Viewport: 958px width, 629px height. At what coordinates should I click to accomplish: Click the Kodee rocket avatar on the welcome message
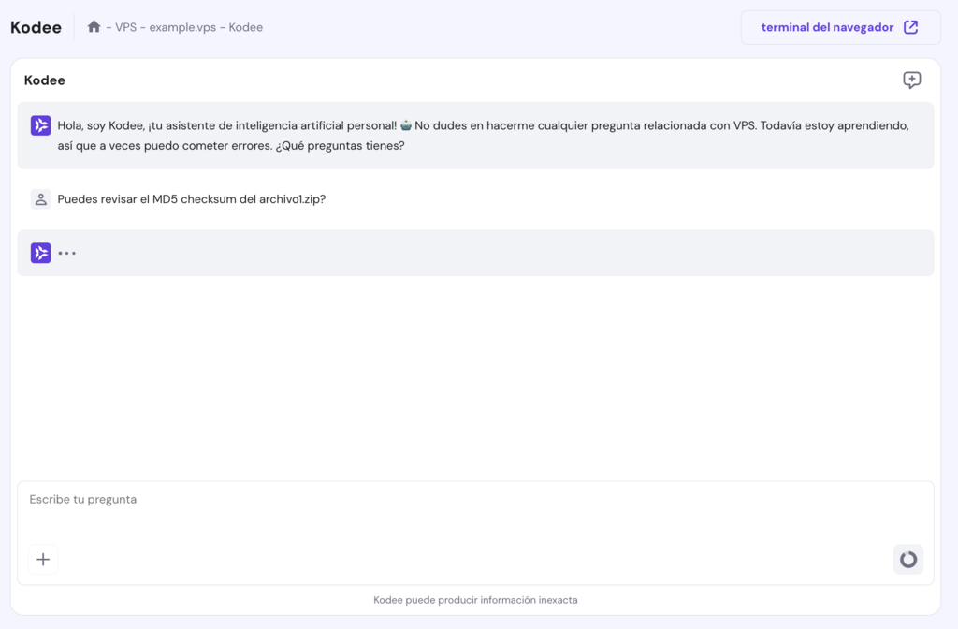(x=39, y=123)
